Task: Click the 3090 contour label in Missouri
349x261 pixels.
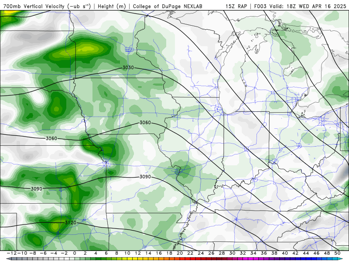Action: (145, 177)
